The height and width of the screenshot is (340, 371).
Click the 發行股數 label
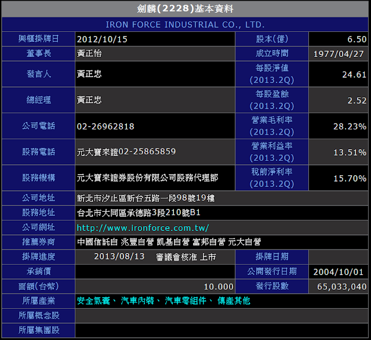click(272, 286)
